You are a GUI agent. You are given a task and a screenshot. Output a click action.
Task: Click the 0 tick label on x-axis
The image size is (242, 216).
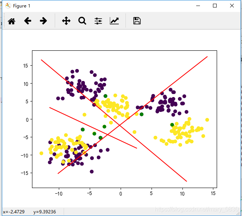121,193
